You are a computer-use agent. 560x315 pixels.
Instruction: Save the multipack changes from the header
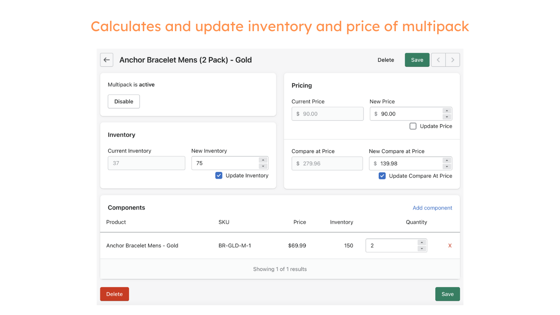pyautogui.click(x=417, y=60)
